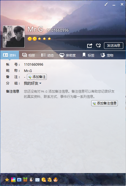The height and width of the screenshot is (186, 126).
Task: Open the 动态 tab
Action: click(48, 55)
